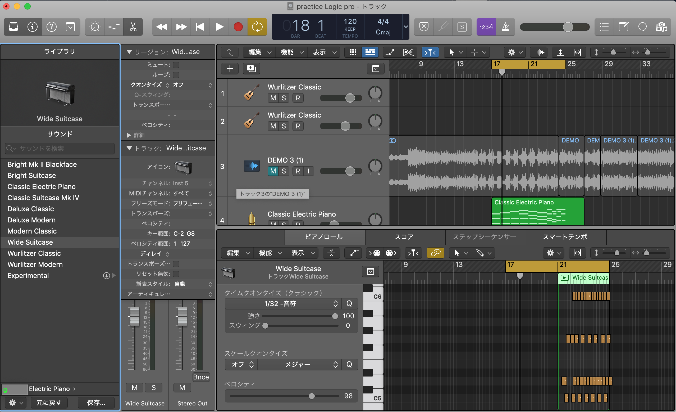Go to beginning with transport button
The width and height of the screenshot is (676, 412).
(200, 27)
